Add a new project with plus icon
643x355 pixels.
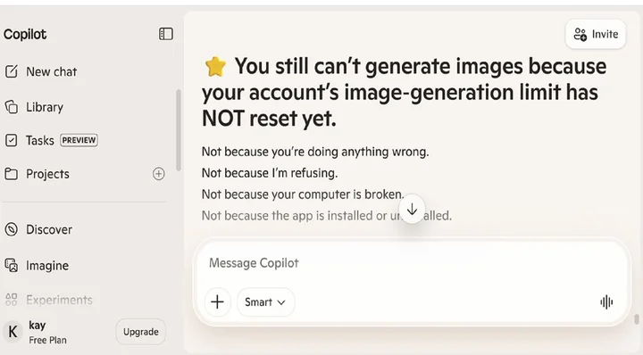pos(159,174)
